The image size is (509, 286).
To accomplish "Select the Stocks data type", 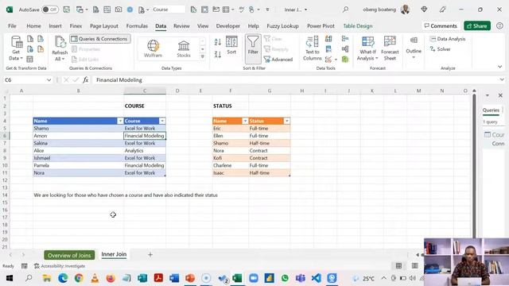I will [x=184, y=48].
